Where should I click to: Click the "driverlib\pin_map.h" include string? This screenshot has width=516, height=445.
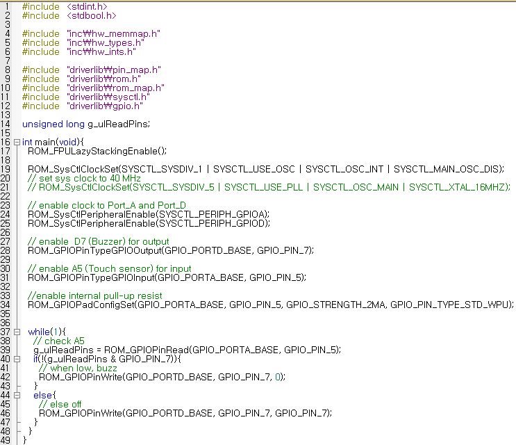pyautogui.click(x=114, y=70)
